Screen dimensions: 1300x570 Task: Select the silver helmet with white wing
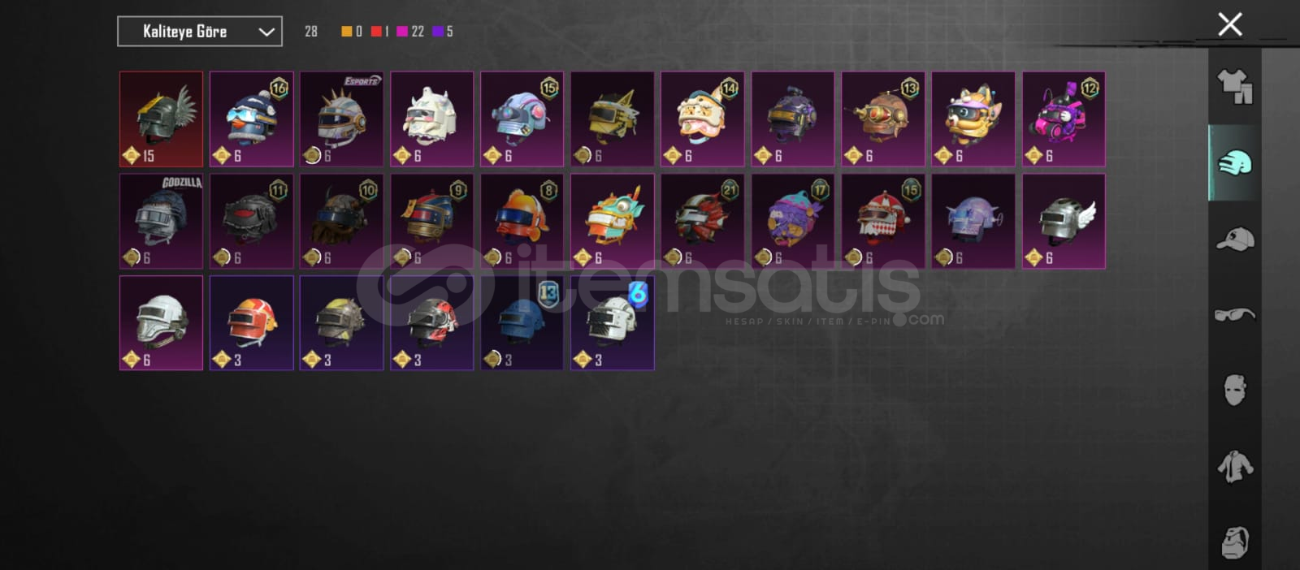1064,221
